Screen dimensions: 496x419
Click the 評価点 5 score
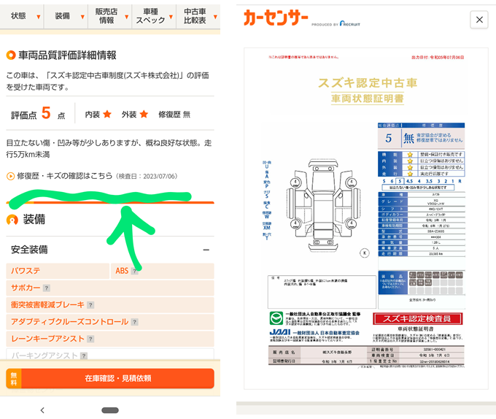[46, 113]
